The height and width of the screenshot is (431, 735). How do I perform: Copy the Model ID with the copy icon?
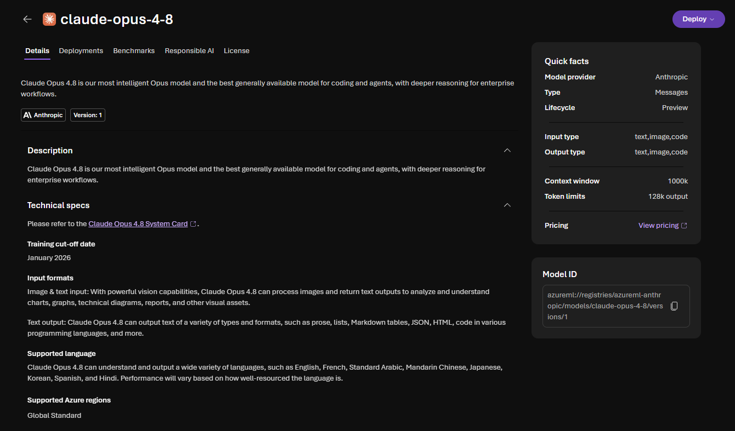pyautogui.click(x=675, y=306)
